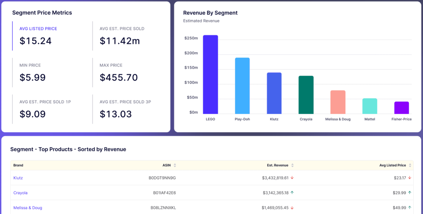Click the Avg Listed Price header label
Viewport: 423px width, 214px height.
point(393,165)
